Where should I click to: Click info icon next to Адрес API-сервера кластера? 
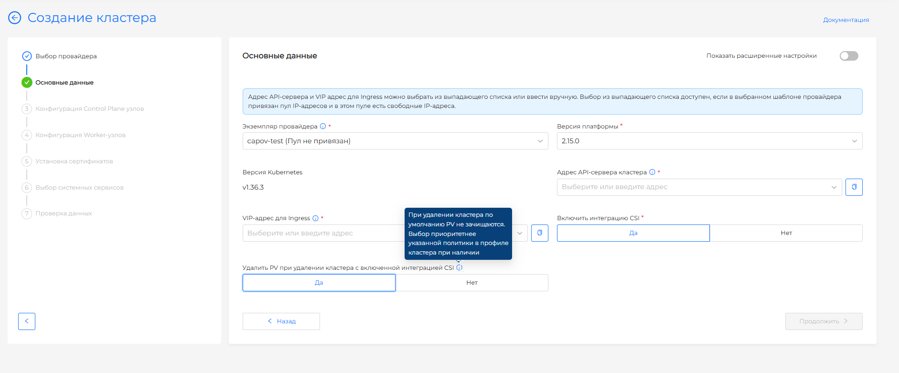[x=652, y=172]
